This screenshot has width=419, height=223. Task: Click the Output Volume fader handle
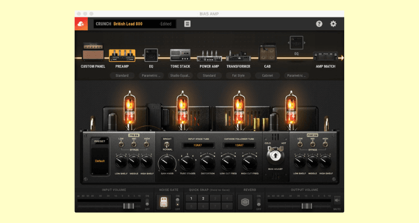pos(307,206)
